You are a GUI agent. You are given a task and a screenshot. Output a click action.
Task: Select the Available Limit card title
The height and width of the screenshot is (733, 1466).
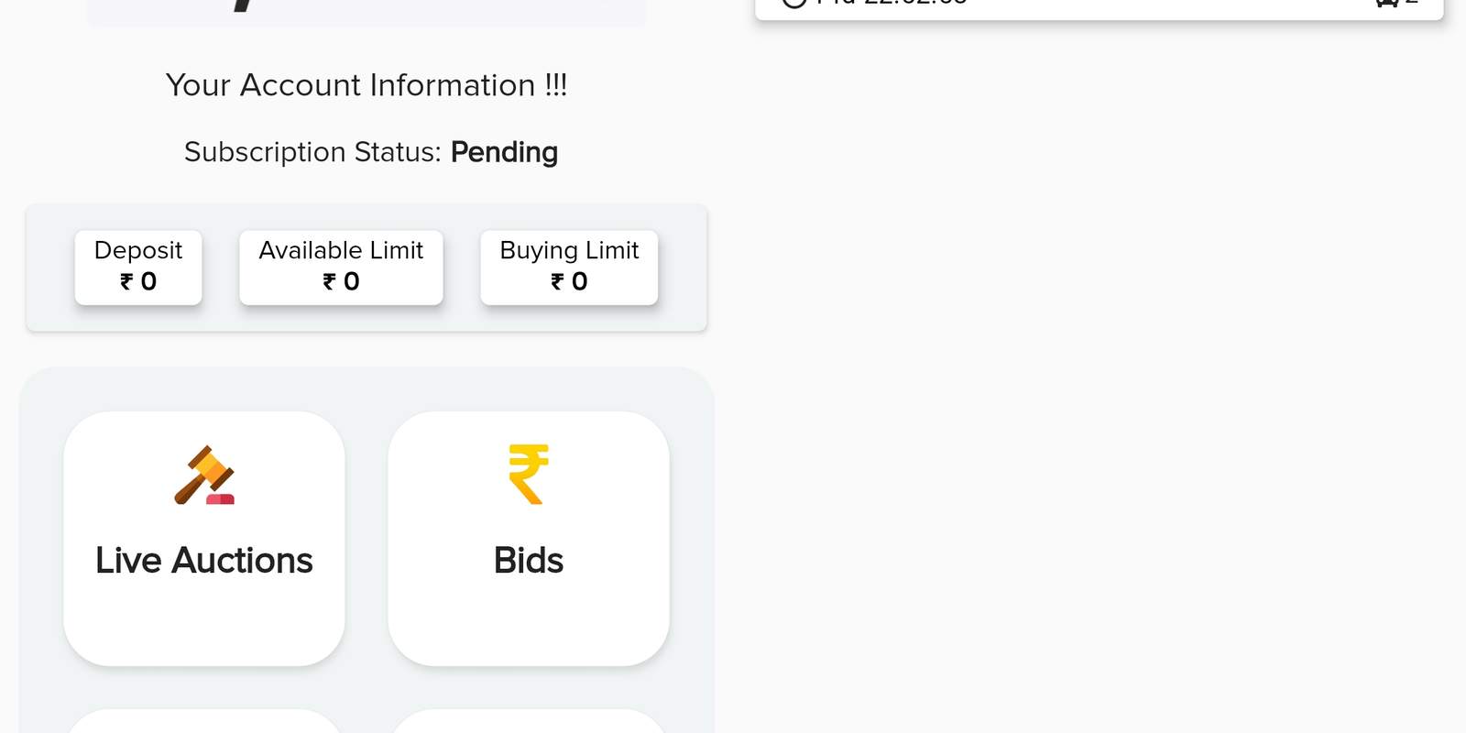click(x=341, y=250)
